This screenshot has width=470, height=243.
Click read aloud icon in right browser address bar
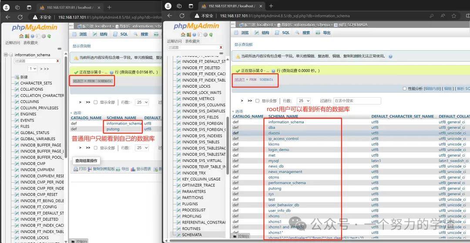(x=443, y=16)
